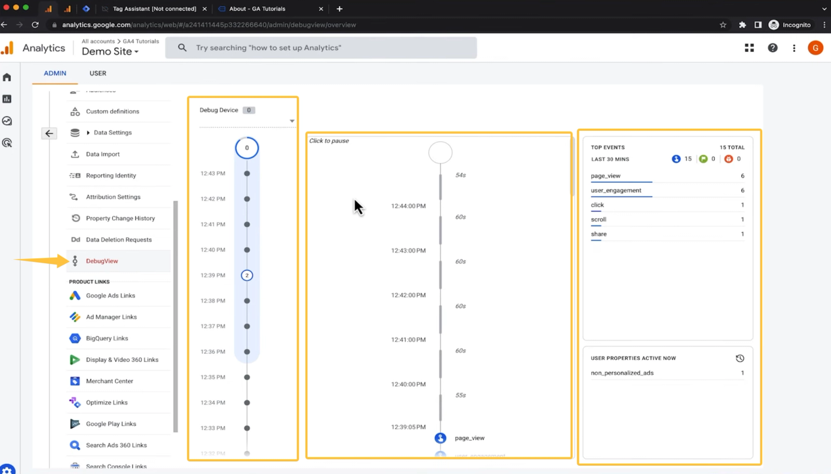This screenshot has width=831, height=474.
Task: Open Optimize Links
Action: (x=106, y=402)
